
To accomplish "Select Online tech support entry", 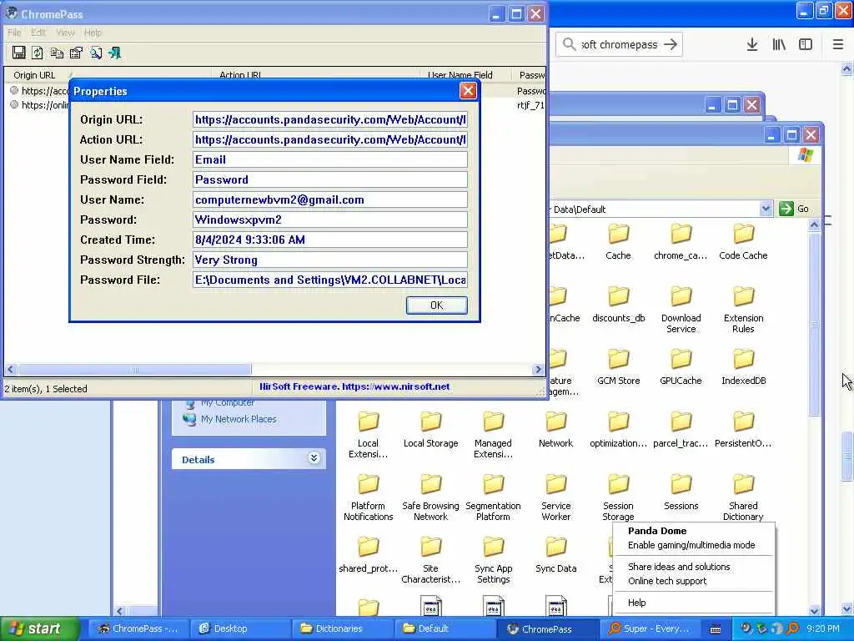I will 667,581.
